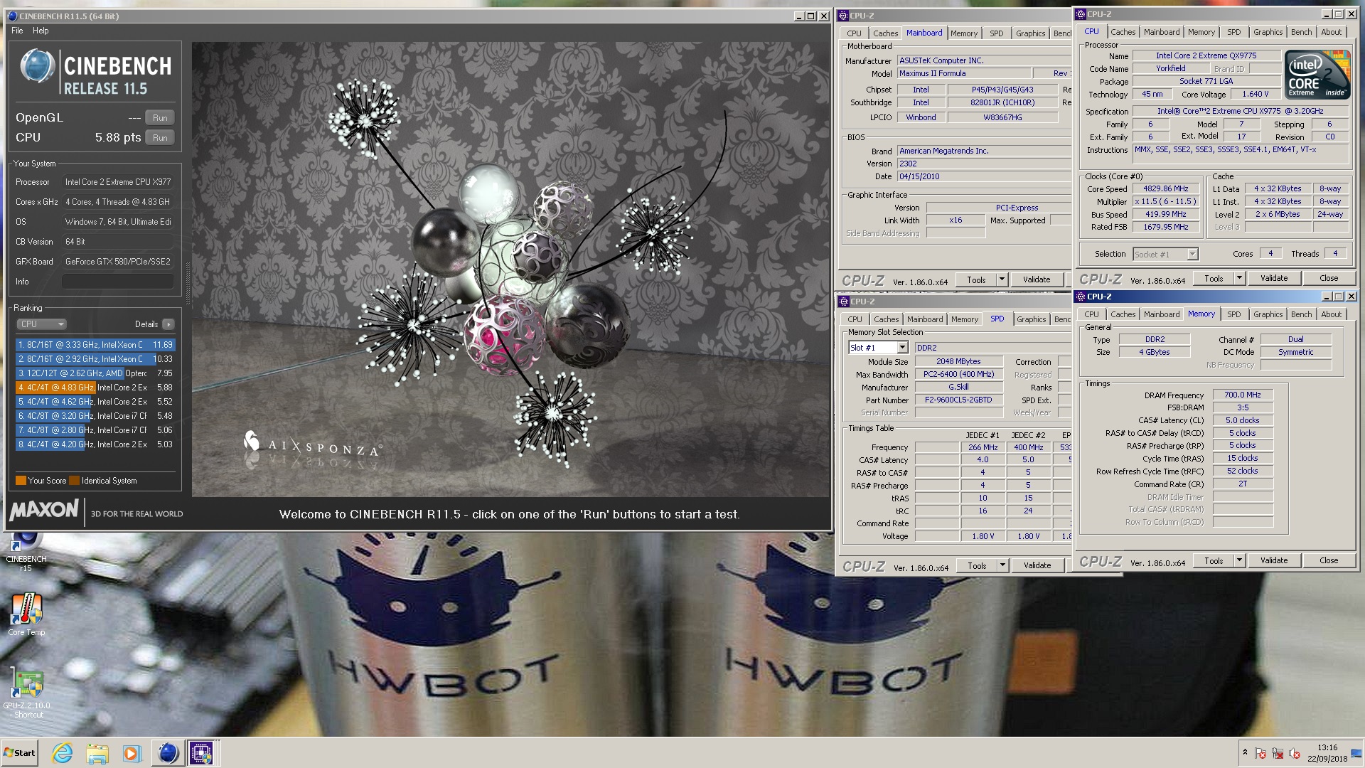Run the CPU benchmark
Image resolution: width=1365 pixels, height=768 pixels.
coord(160,138)
